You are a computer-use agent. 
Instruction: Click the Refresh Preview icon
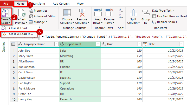22,13
